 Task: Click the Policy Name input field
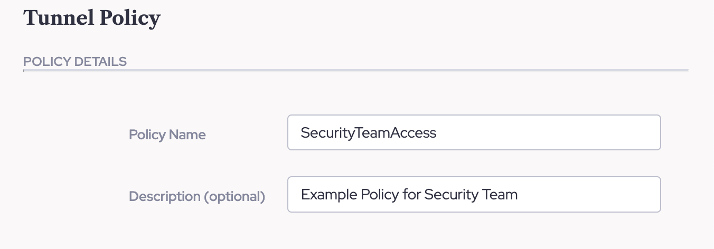tap(474, 132)
